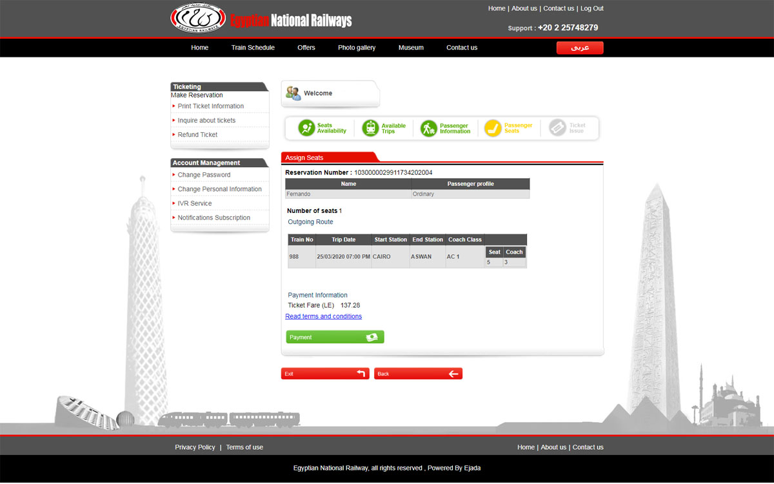Open Inquire about tickets link
Screen dimensions: 774x484
click(x=206, y=121)
